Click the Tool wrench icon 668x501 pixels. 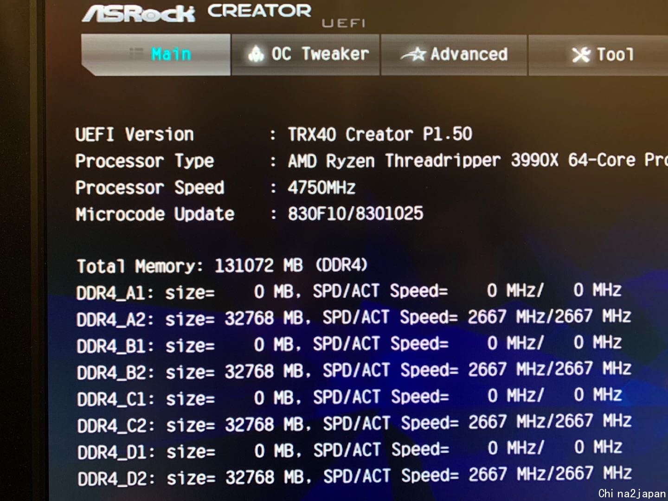pos(581,55)
